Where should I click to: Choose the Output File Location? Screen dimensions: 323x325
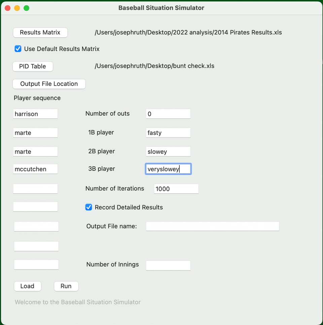(49, 84)
